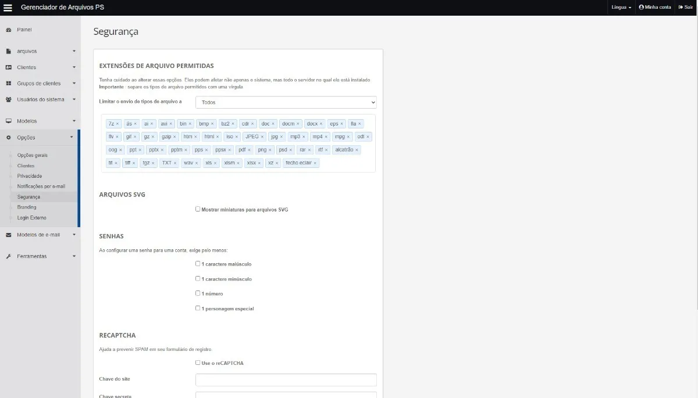Remove the TXT extension tag
The image size is (698, 398).
[175, 163]
